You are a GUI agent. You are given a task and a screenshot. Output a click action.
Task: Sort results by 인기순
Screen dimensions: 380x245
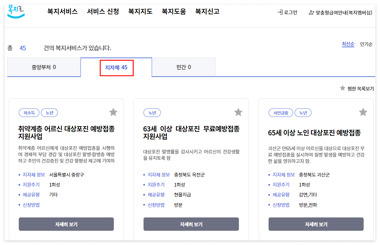[x=366, y=44]
